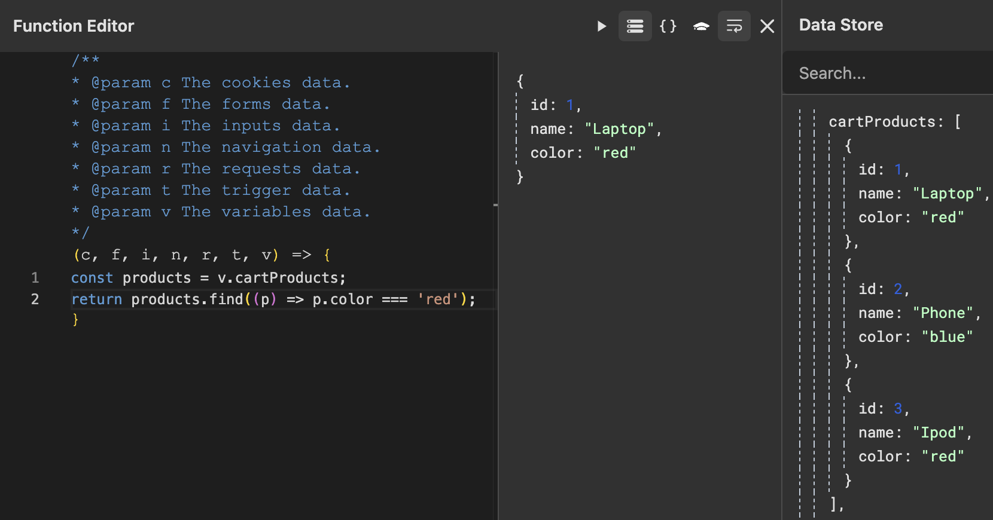Select 'color: "red"' in result output
This screenshot has height=520, width=993.
[x=583, y=152]
